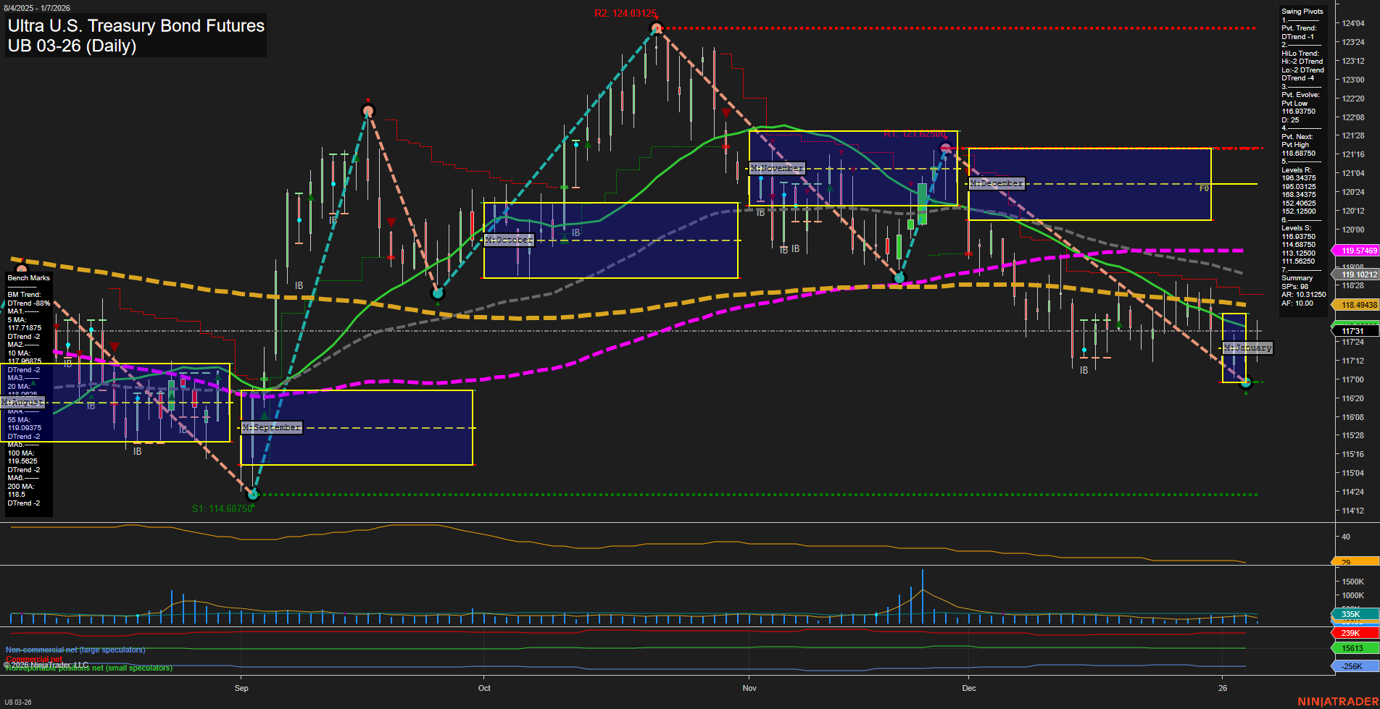Viewport: 1380px width, 709px height.
Task: Open the UB 03-26 chart tab
Action: click(x=18, y=702)
